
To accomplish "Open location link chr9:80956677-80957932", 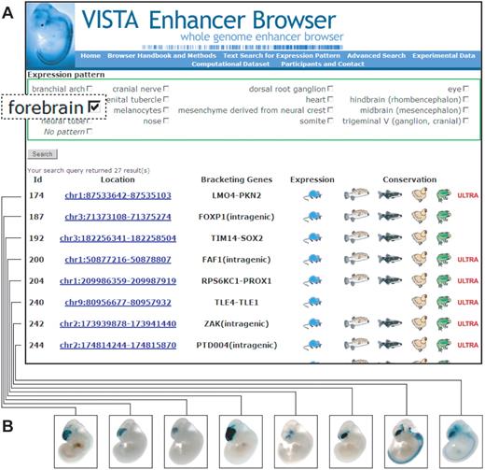I will pos(118,303).
